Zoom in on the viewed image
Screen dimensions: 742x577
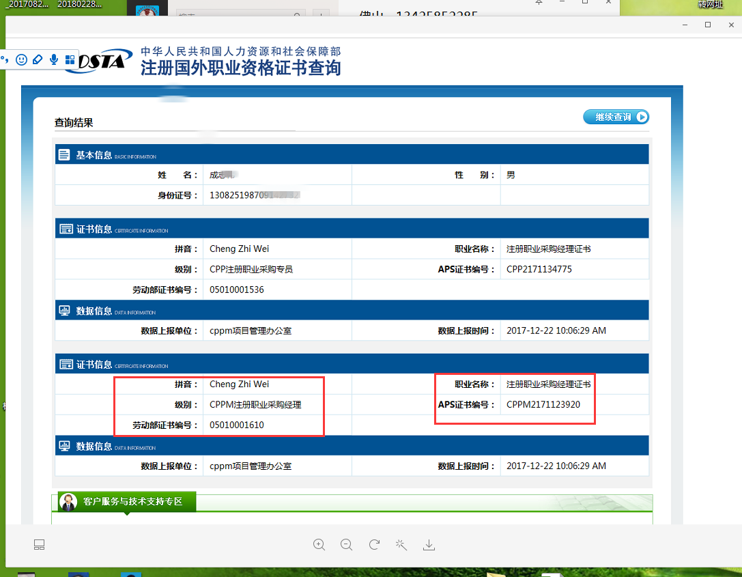pyautogui.click(x=319, y=544)
